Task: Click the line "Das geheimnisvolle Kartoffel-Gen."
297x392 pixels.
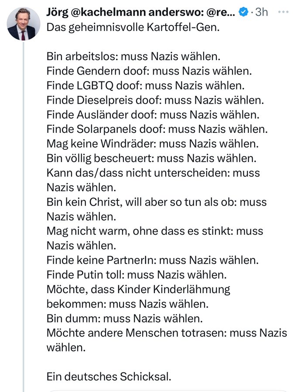Action: point(133,27)
